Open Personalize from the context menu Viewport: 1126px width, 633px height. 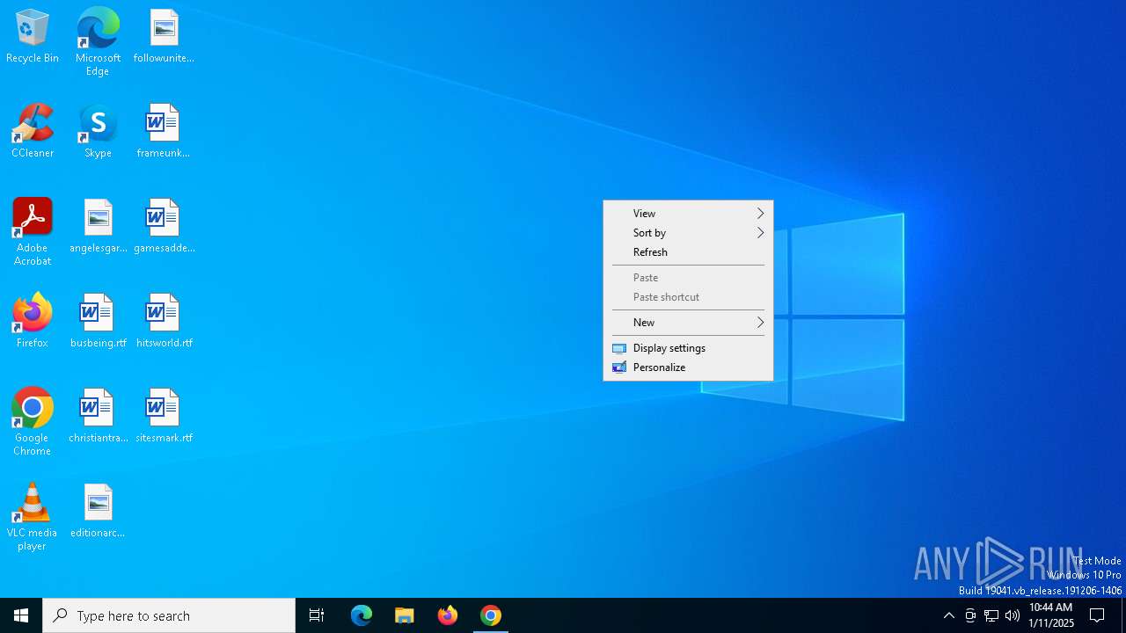(688, 367)
